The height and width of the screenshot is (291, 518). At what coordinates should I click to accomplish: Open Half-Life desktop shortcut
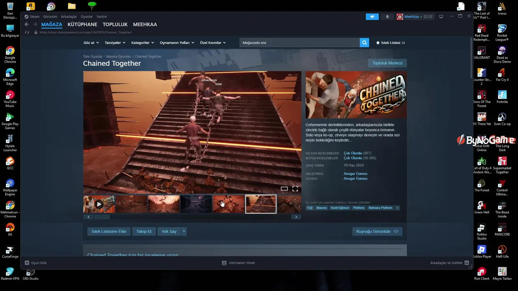coord(502,252)
